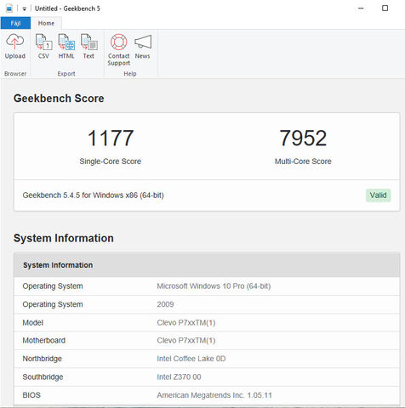Image resolution: width=405 pixels, height=408 pixels.
Task: Click the Help group label
Action: click(x=130, y=74)
